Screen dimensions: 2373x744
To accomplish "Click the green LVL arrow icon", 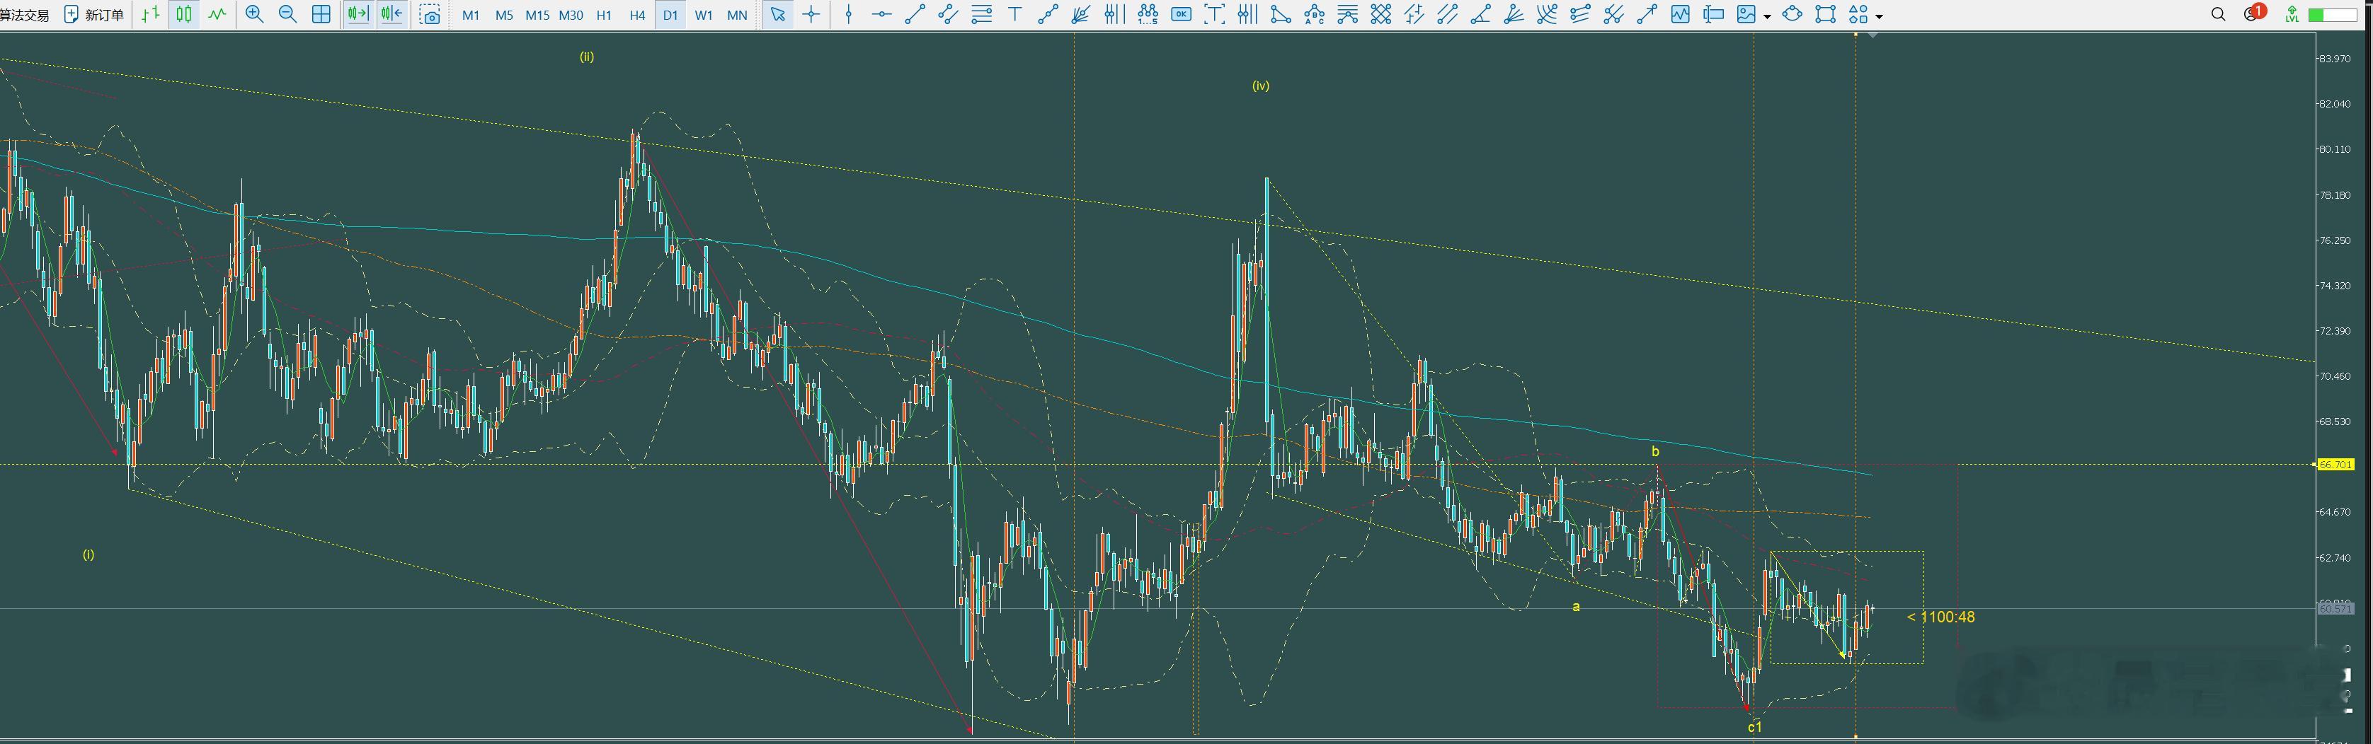I will (2292, 14).
